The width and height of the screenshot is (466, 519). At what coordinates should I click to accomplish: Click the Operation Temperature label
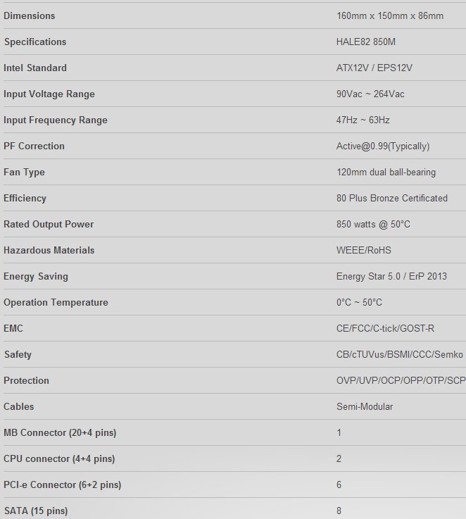pos(56,303)
